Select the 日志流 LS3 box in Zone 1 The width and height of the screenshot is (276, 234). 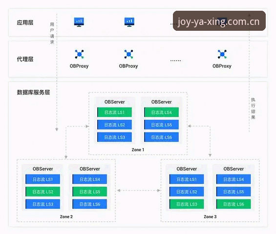(x=114, y=137)
